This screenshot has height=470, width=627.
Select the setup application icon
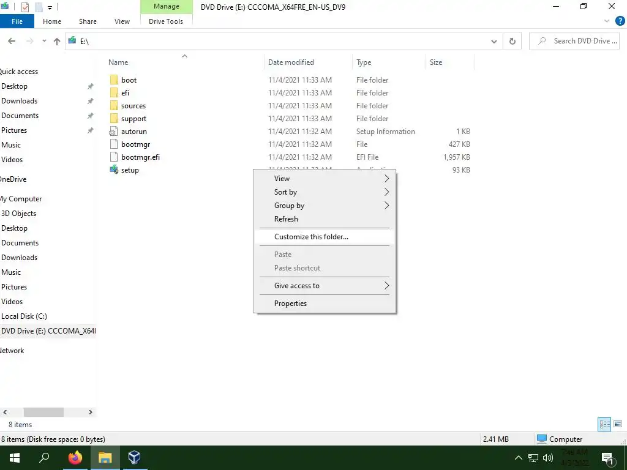113,170
